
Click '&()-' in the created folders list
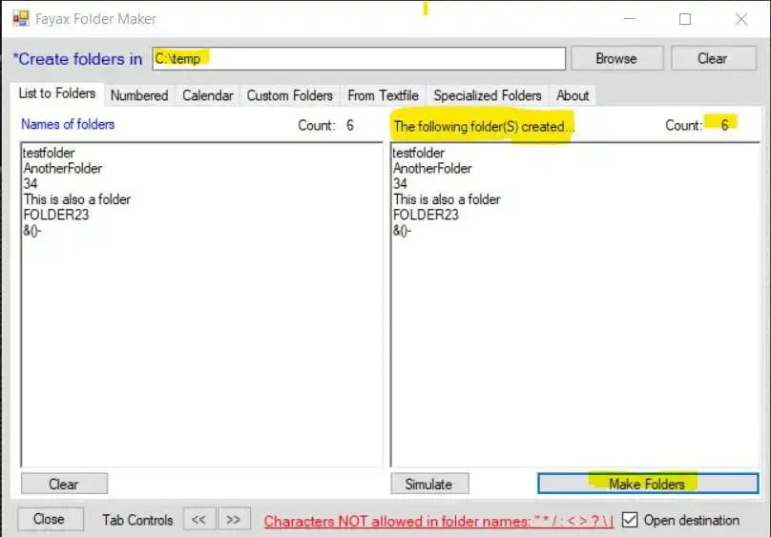(403, 231)
